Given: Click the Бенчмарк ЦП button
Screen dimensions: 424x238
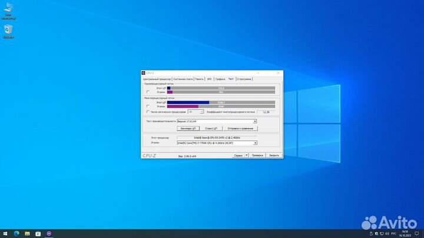Looking at the screenshot, I should pos(188,129).
